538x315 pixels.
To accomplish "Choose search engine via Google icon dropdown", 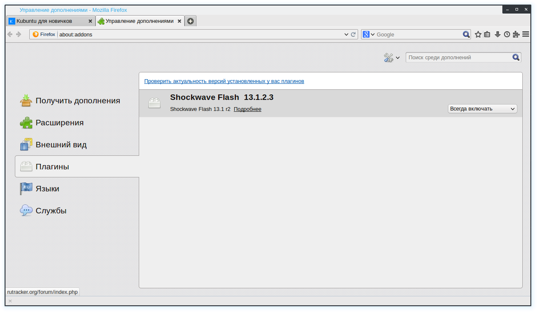I will 369,34.
